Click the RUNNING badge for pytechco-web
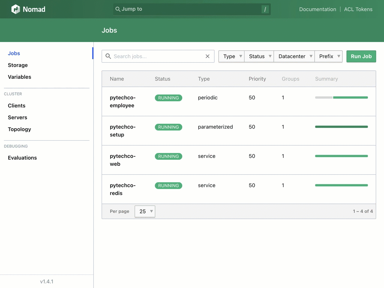Viewport: 384px width, 288px height. click(x=168, y=156)
